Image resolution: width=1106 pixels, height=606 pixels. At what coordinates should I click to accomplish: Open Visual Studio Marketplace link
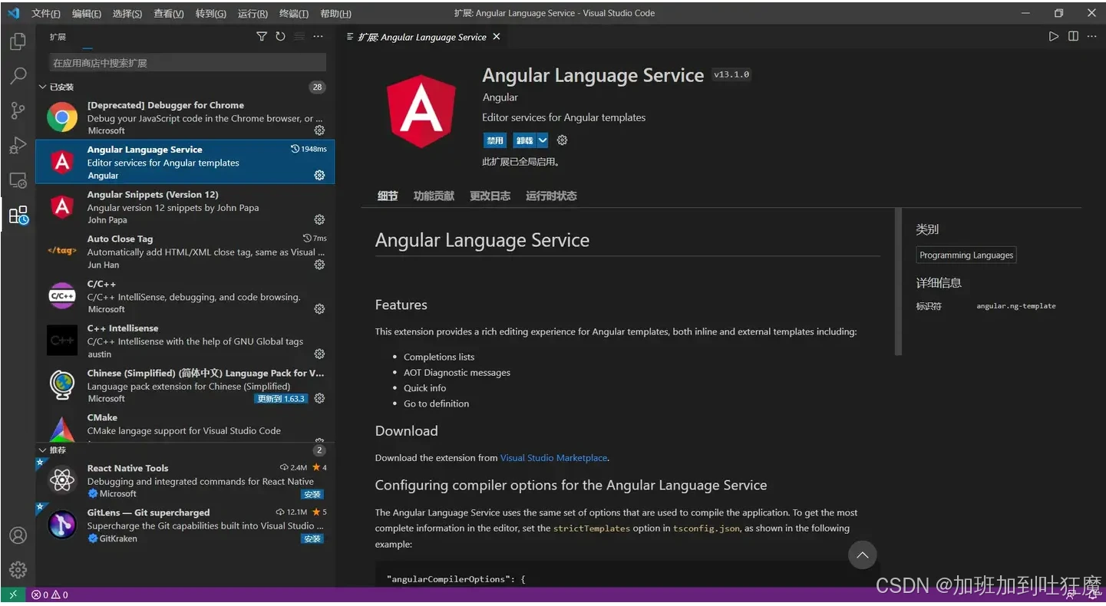553,458
